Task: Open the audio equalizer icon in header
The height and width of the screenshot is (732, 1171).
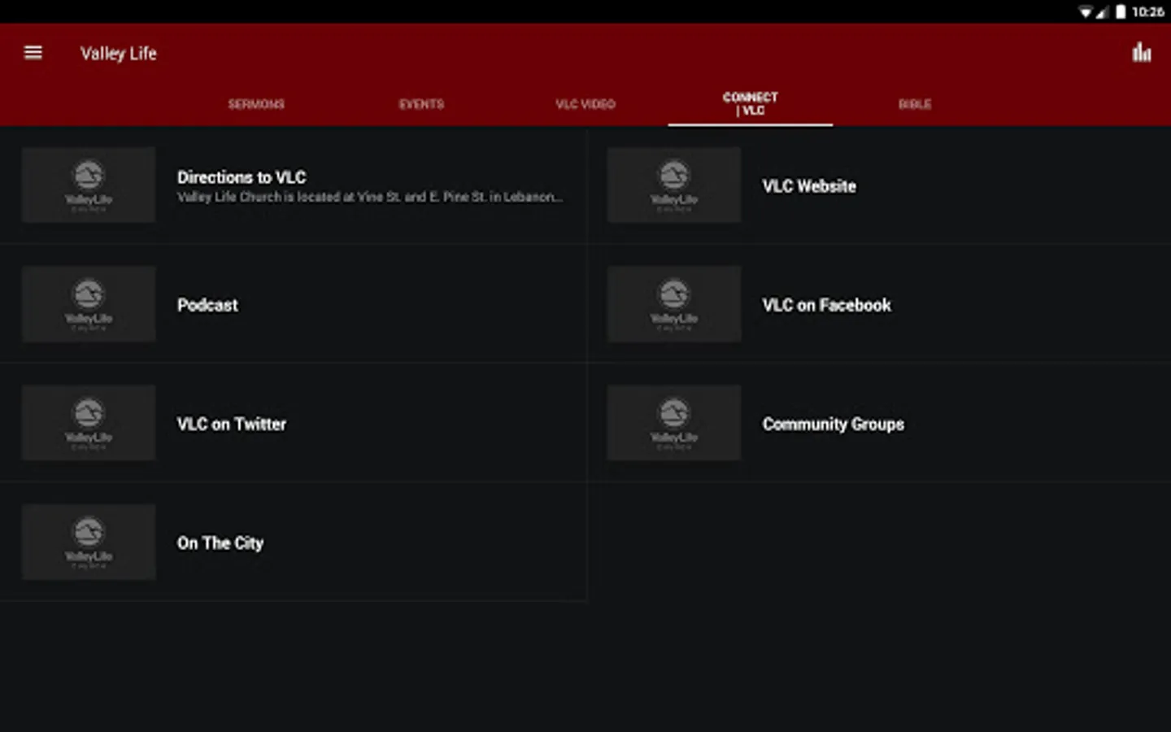Action: click(x=1142, y=53)
